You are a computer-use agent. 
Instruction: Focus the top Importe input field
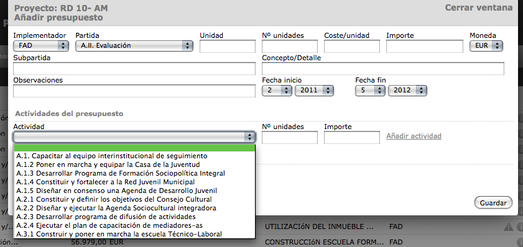425,47
